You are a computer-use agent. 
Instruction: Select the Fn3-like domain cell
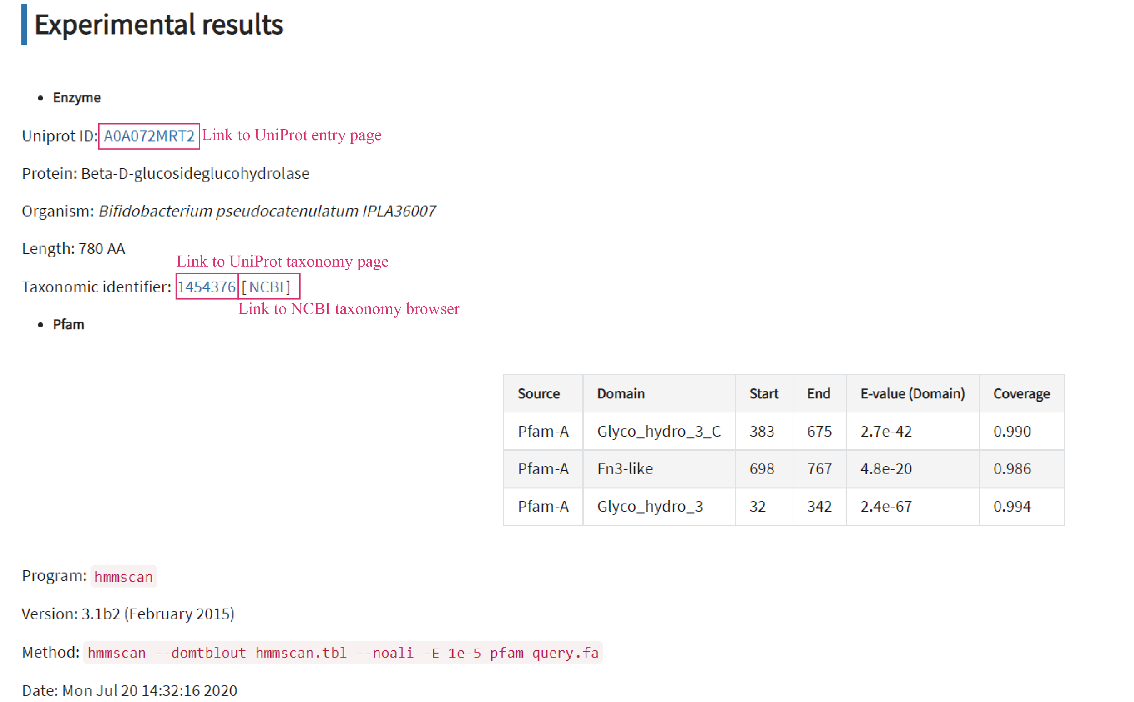tap(625, 469)
